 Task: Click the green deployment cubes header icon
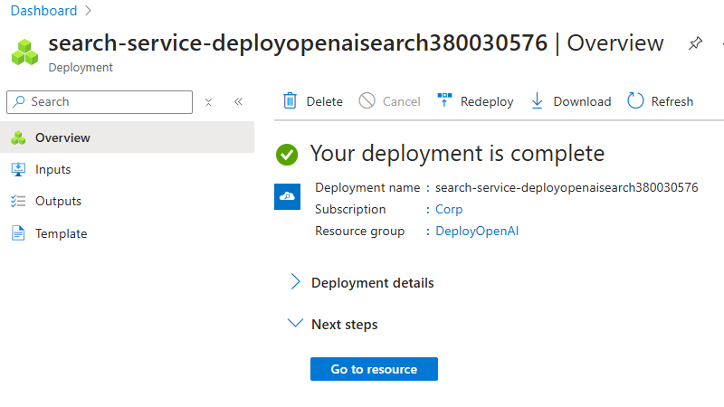click(25, 52)
